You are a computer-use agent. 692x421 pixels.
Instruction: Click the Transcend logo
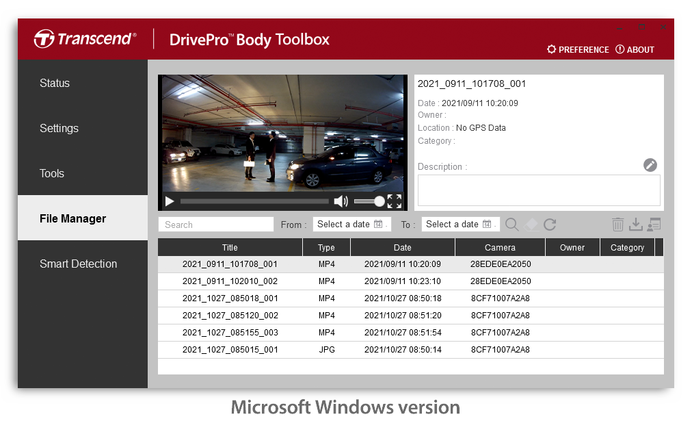pyautogui.click(x=85, y=39)
